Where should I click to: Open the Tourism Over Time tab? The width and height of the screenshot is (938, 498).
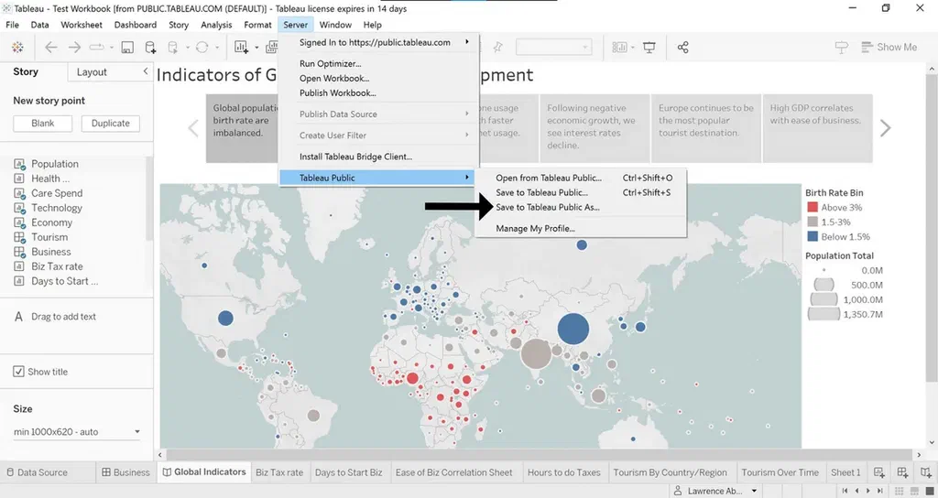pos(780,472)
